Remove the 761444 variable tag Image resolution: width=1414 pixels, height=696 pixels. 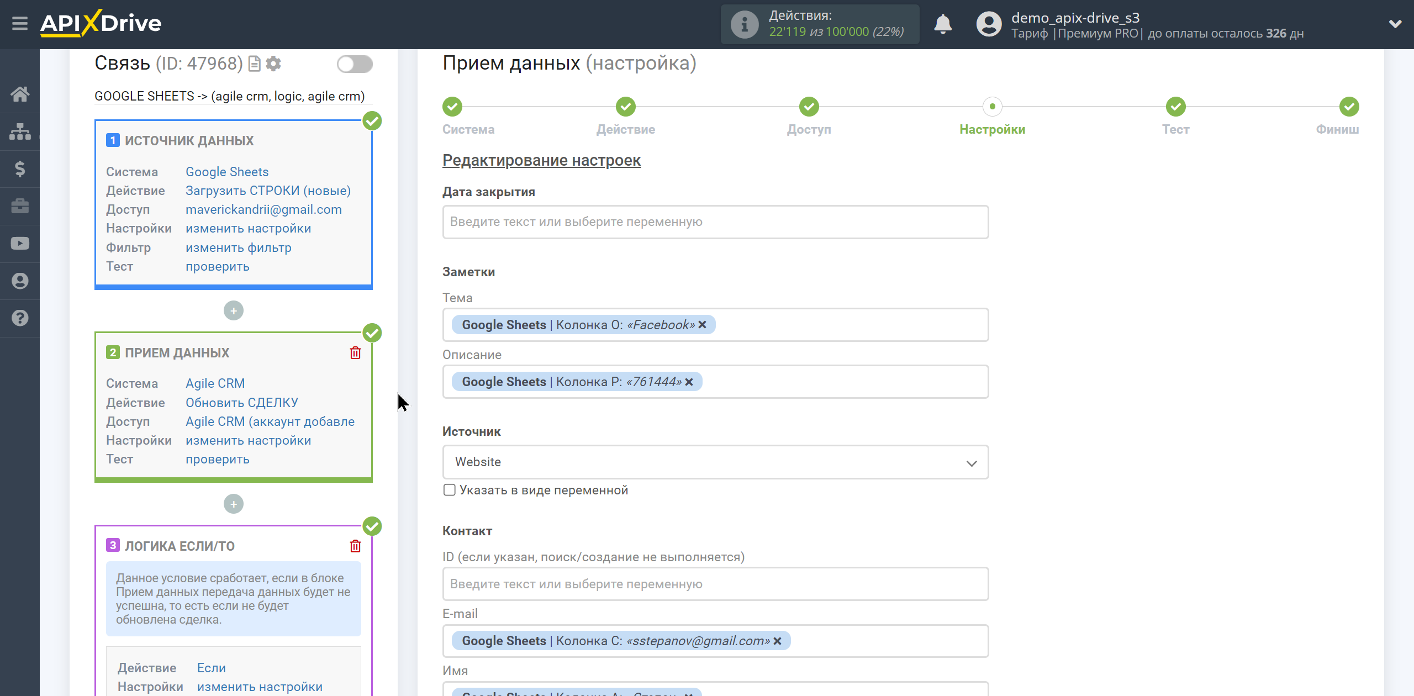coord(689,382)
